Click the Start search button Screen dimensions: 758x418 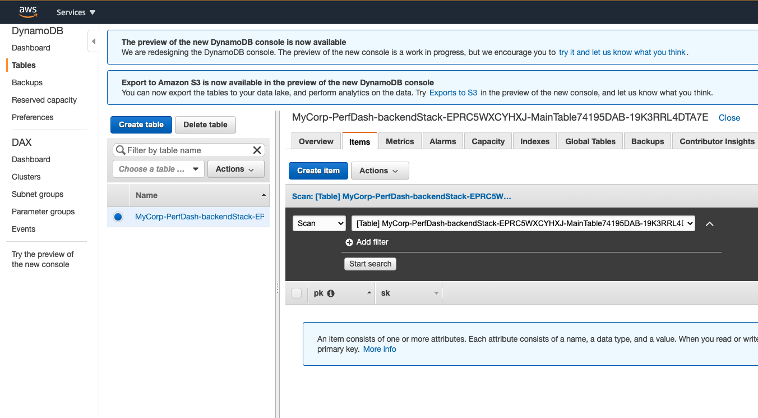[x=370, y=264]
